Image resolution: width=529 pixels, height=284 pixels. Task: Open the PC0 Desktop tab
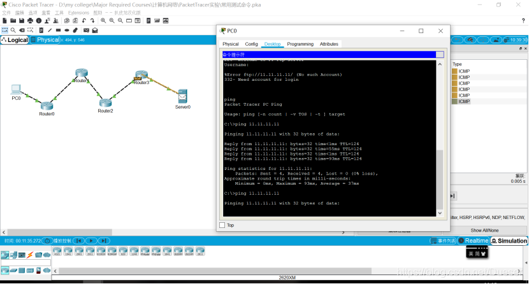click(x=272, y=44)
